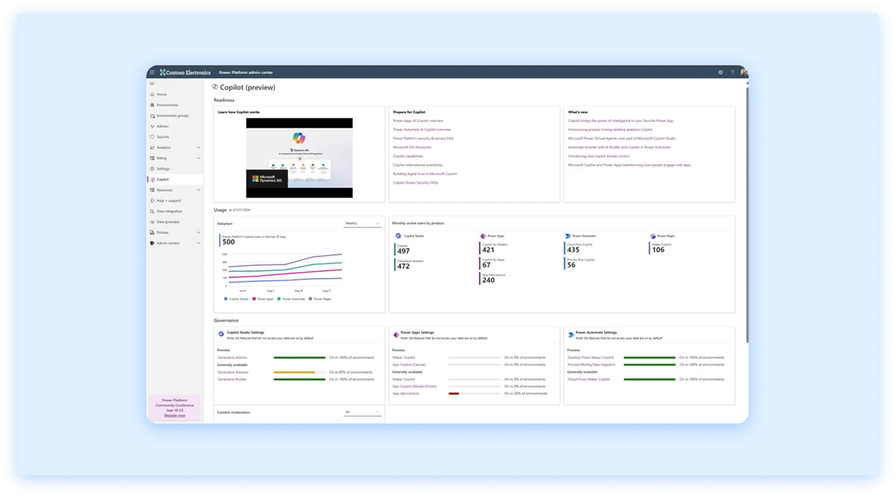The width and height of the screenshot is (895, 496).
Task: Open the Copilot section via its sidebar icon
Action: pos(153,179)
